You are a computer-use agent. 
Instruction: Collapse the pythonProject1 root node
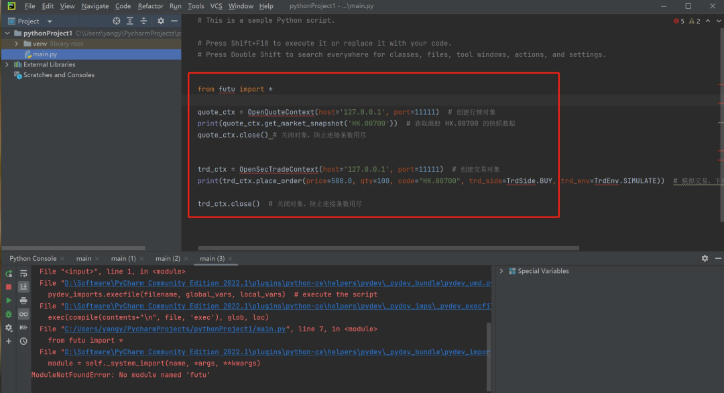(x=7, y=34)
